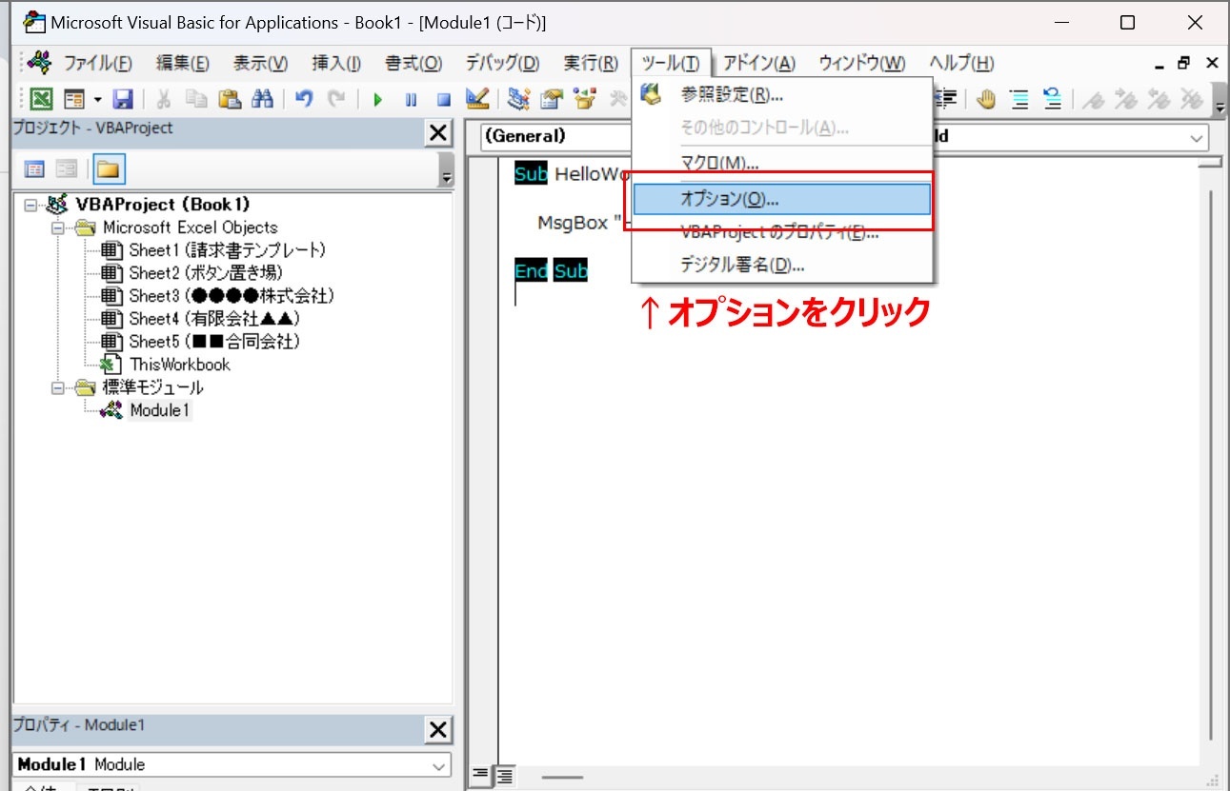Switch to Procedure View at code window bottom
The width and height of the screenshot is (1230, 791).
pyautogui.click(x=481, y=774)
